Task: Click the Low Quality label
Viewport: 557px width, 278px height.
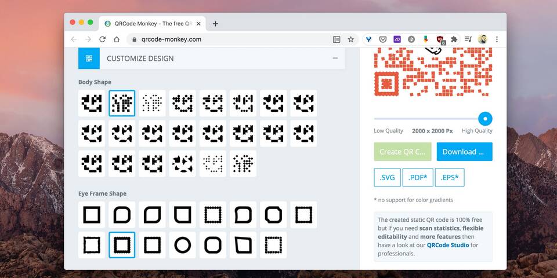Action: [x=388, y=131]
